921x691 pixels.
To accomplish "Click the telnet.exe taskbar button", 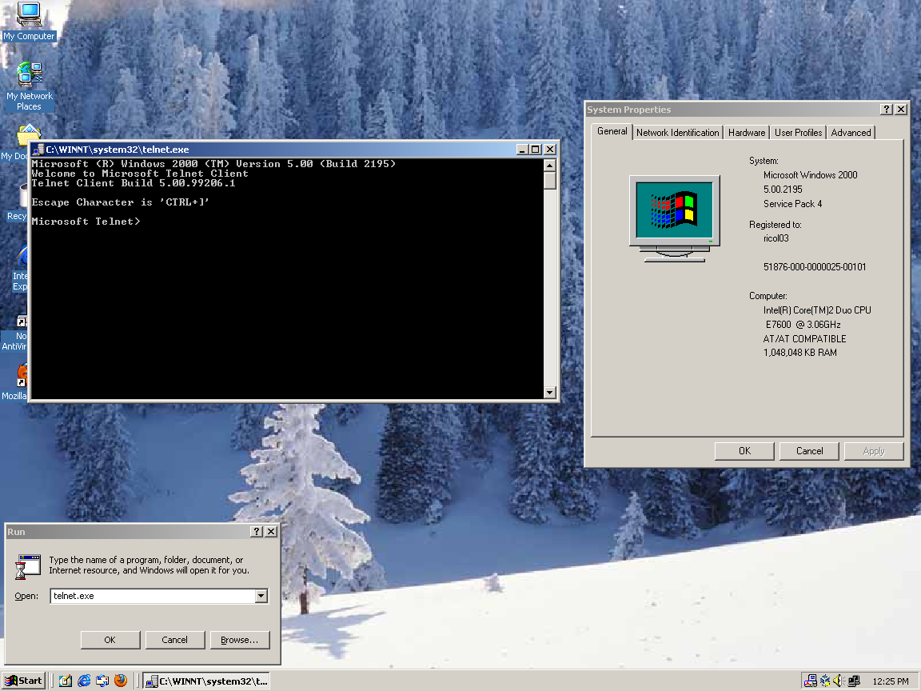I will [206, 681].
